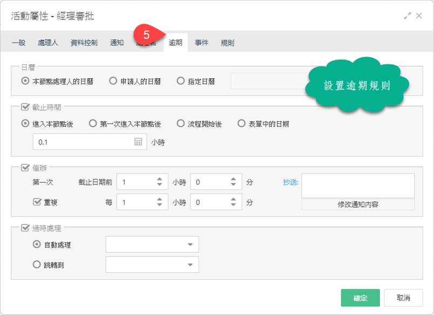The height and width of the screenshot is (315, 434).
Task: Open the calculator icon in hours field
Action: tap(138, 142)
